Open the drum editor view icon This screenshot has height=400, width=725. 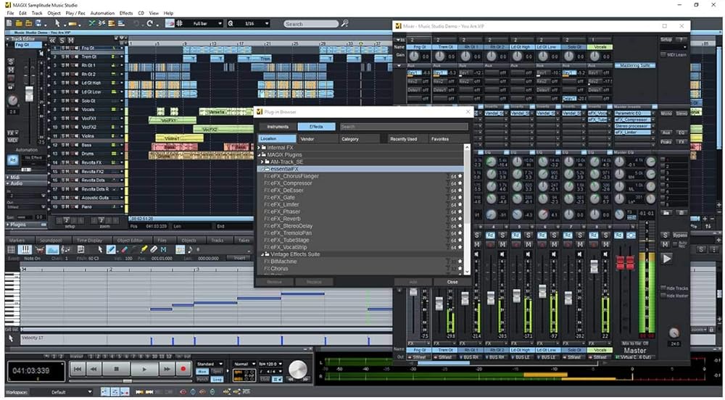[x=38, y=249]
